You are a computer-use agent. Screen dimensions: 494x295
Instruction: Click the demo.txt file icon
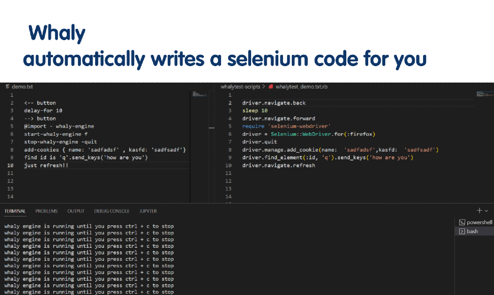(x=8, y=87)
